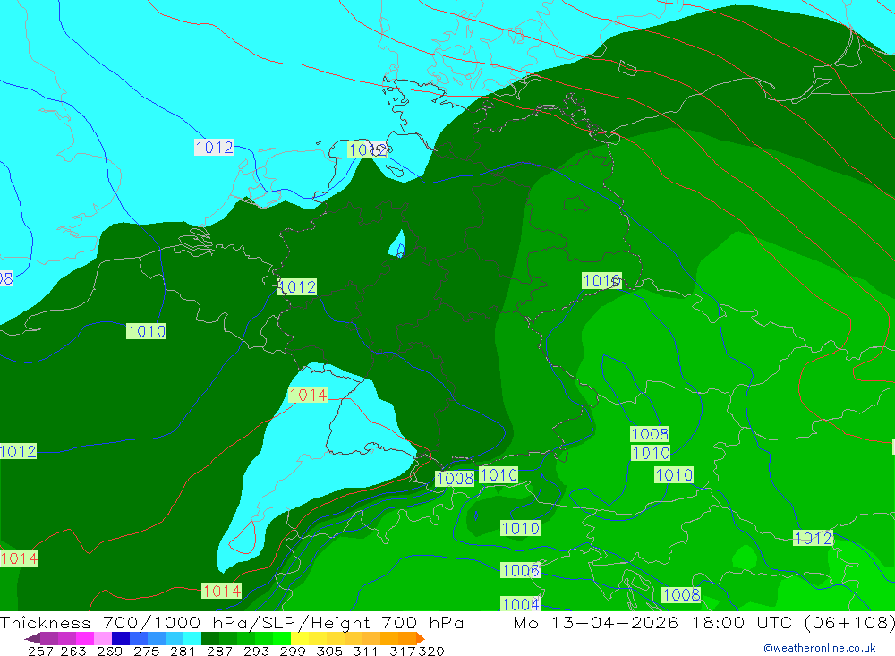Click the 1008 label beside adjacent 1010

pos(455,478)
